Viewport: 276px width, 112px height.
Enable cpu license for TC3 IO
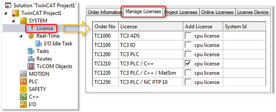[x=188, y=45]
